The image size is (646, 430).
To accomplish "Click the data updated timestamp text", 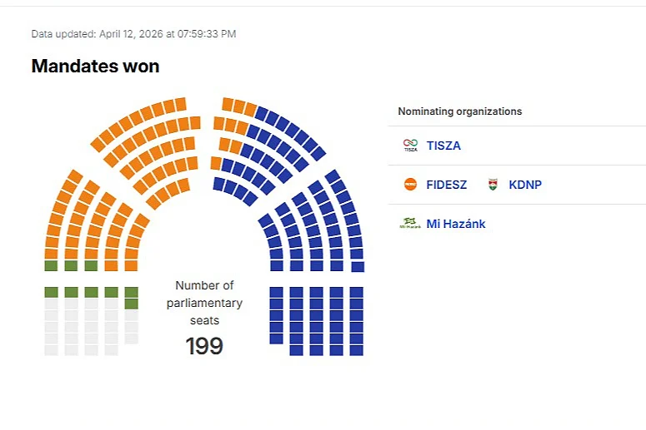I will pos(133,34).
